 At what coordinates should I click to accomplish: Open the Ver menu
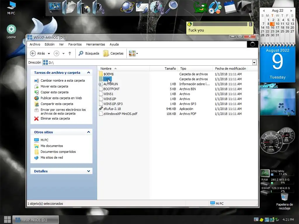click(61, 44)
